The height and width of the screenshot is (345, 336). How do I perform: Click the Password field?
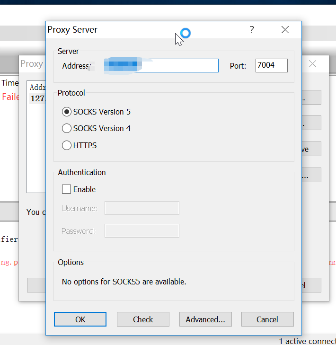(142, 230)
